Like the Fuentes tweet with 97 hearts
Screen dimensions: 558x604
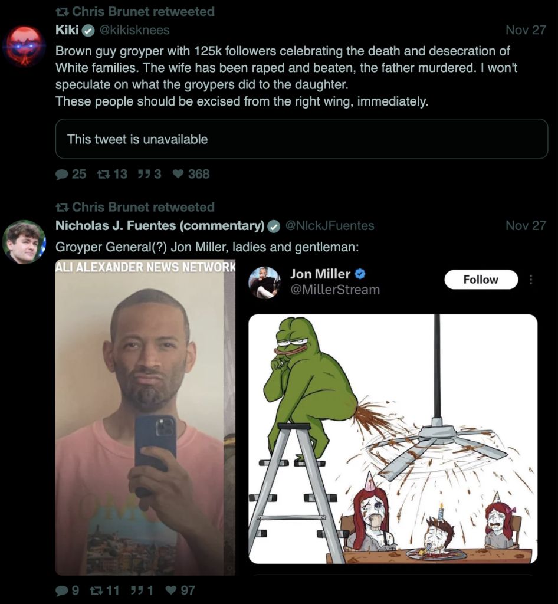click(170, 590)
